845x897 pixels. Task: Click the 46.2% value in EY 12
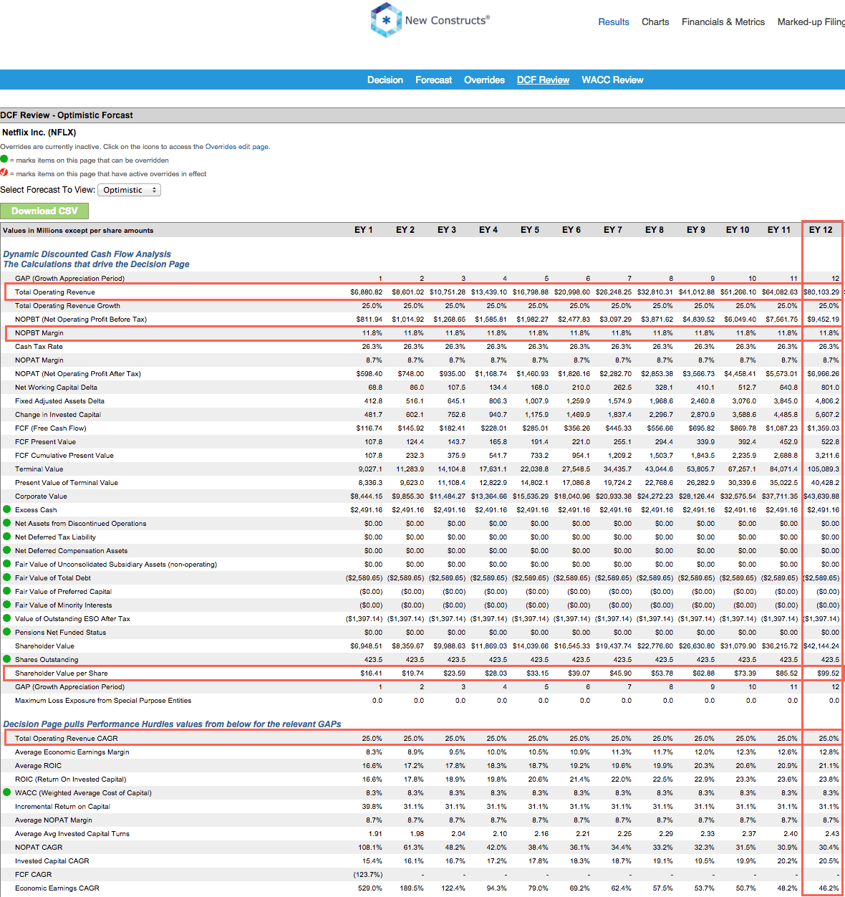pyautogui.click(x=829, y=888)
